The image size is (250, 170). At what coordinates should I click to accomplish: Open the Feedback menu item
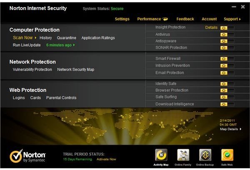point(185,19)
